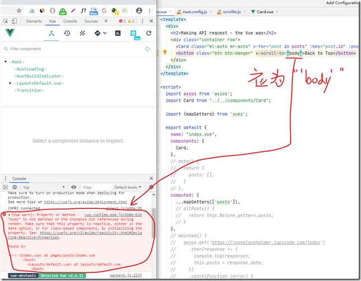Click the green 200 status extension icon
361x281 pixels.
click(63, 11)
